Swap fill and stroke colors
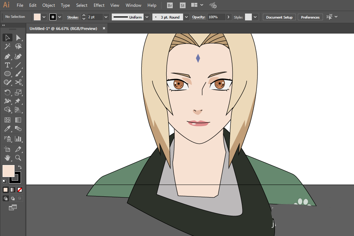This screenshot has height=236, width=354. coord(20,167)
